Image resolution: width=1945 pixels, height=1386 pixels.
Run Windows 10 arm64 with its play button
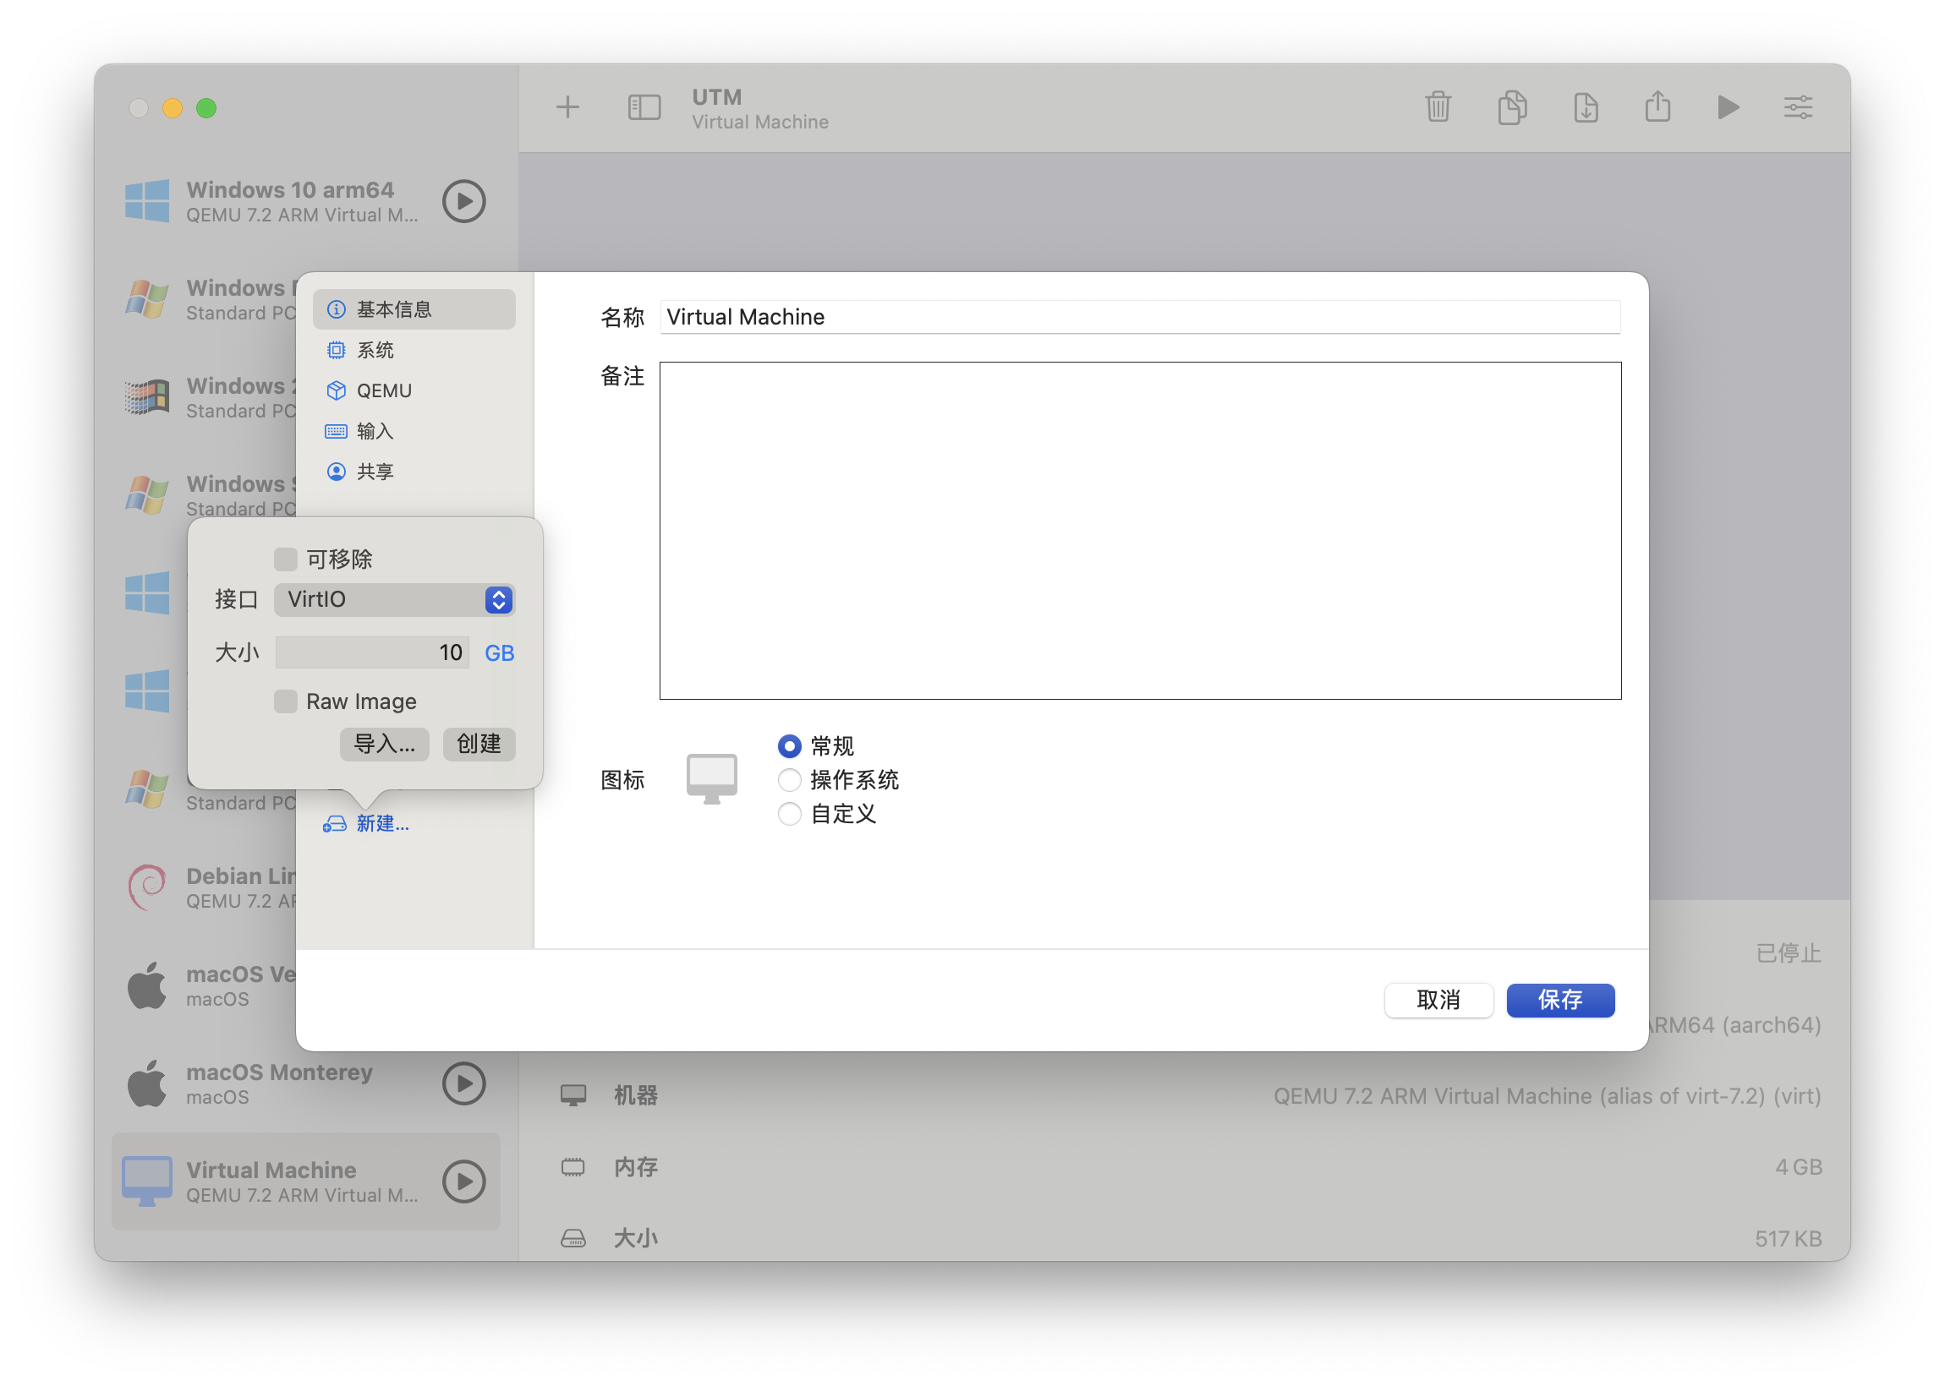[x=463, y=201]
